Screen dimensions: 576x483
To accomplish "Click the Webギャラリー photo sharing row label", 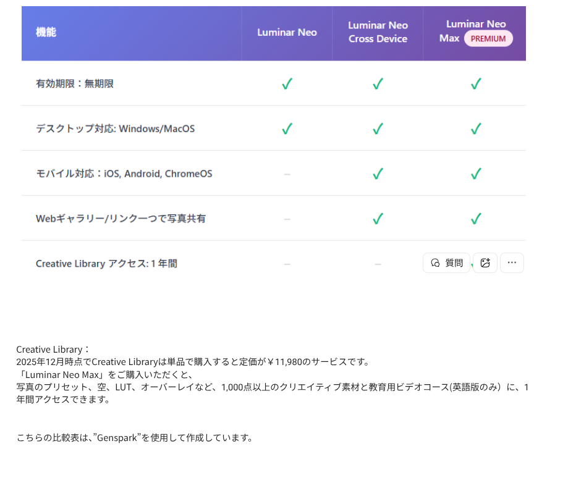I will pyautogui.click(x=121, y=219).
